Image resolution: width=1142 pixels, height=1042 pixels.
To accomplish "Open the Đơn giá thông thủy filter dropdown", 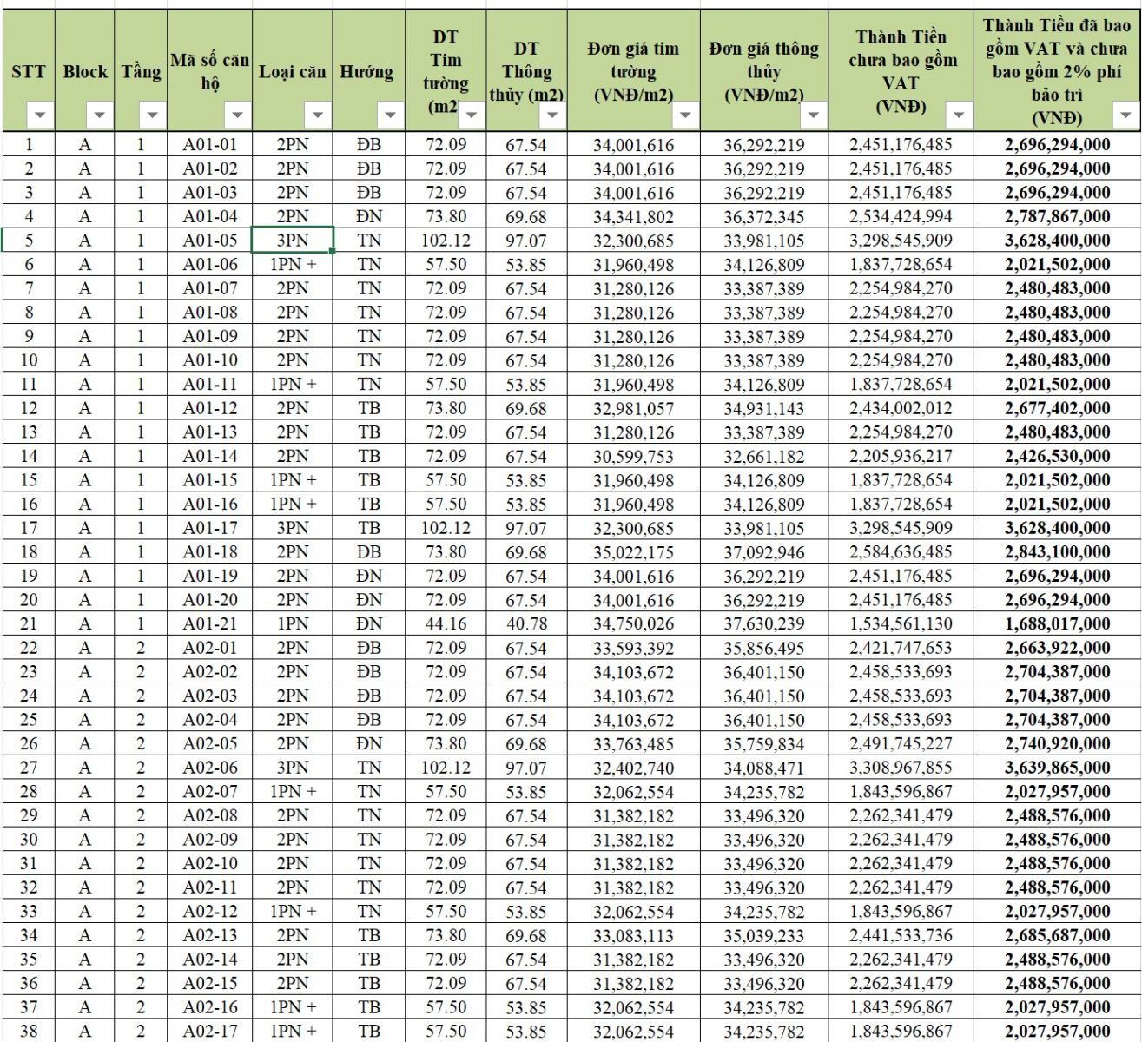I will tap(814, 115).
